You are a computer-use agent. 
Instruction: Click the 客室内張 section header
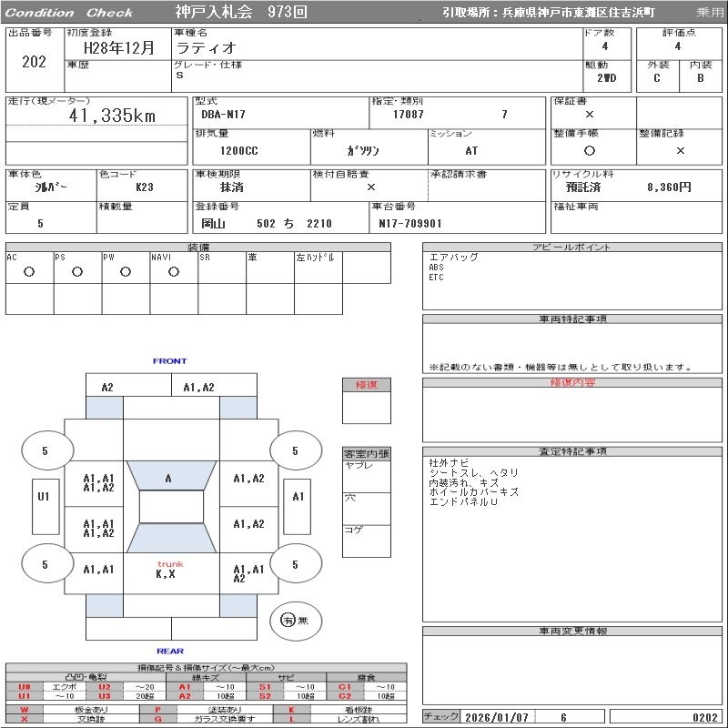[x=366, y=453]
